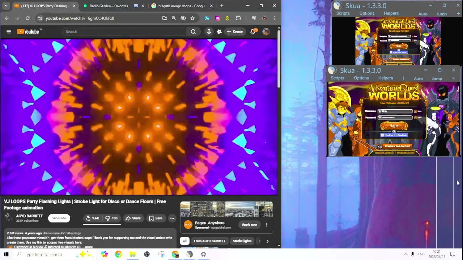View site information icon in address bar
The height and width of the screenshot is (260, 463).
[40, 18]
